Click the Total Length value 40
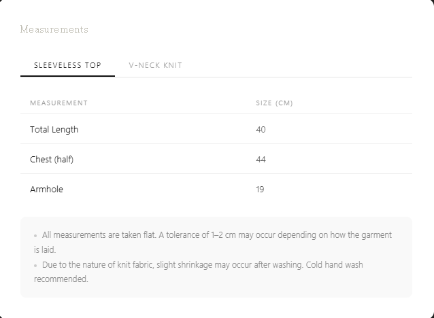This screenshot has width=434, height=318. 261,129
